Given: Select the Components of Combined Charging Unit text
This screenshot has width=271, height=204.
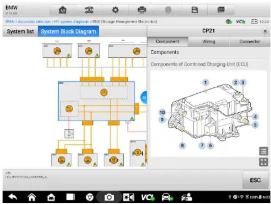Looking at the screenshot, I should pyautogui.click(x=199, y=64).
